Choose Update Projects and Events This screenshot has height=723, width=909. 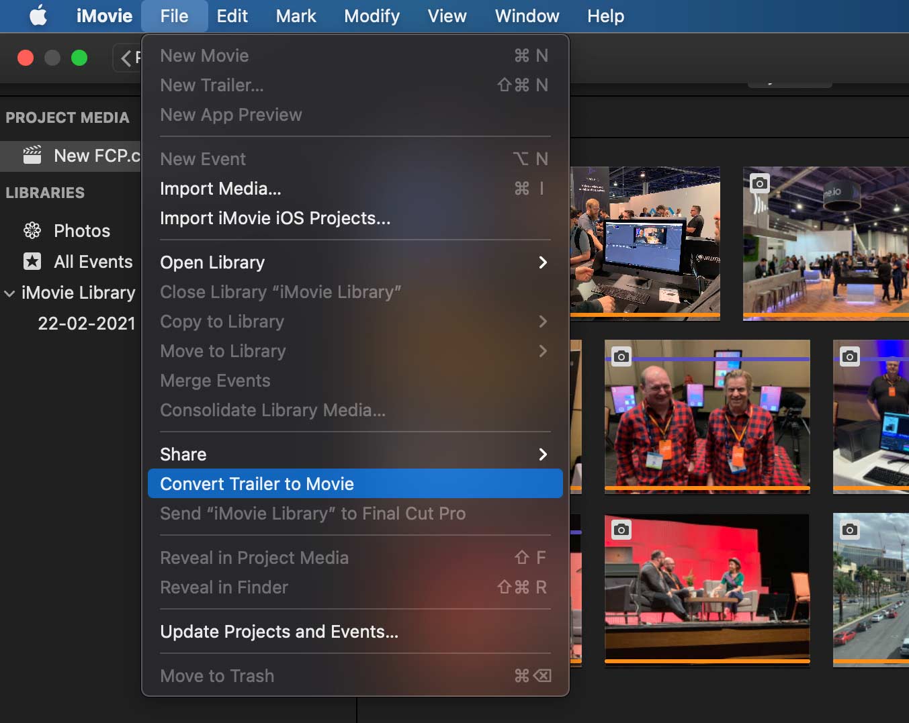355,632
